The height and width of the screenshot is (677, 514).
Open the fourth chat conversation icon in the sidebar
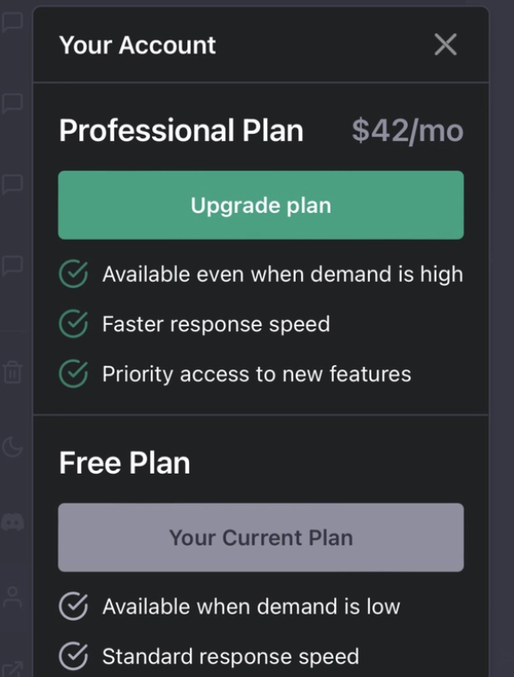12,266
